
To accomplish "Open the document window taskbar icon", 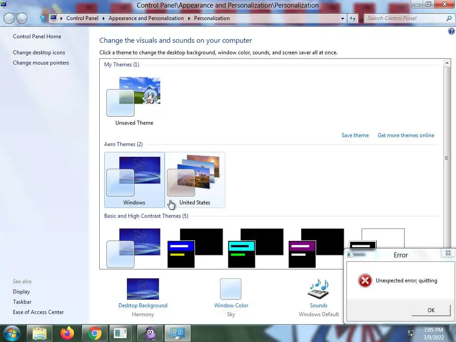I will (120, 333).
